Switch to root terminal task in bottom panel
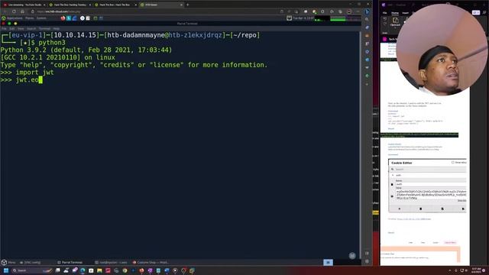 click(111, 263)
